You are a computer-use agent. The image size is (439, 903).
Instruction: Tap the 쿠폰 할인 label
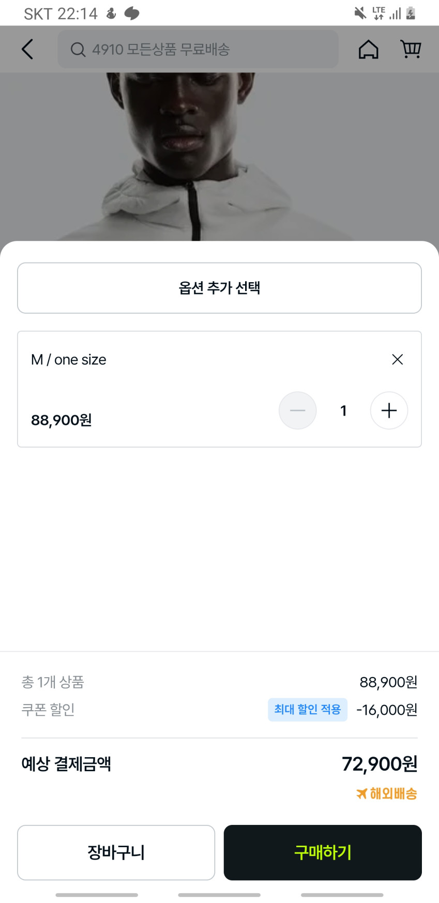tap(48, 710)
